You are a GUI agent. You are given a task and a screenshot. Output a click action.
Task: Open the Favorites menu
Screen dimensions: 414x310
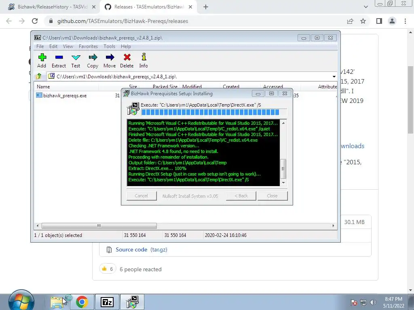(x=88, y=46)
